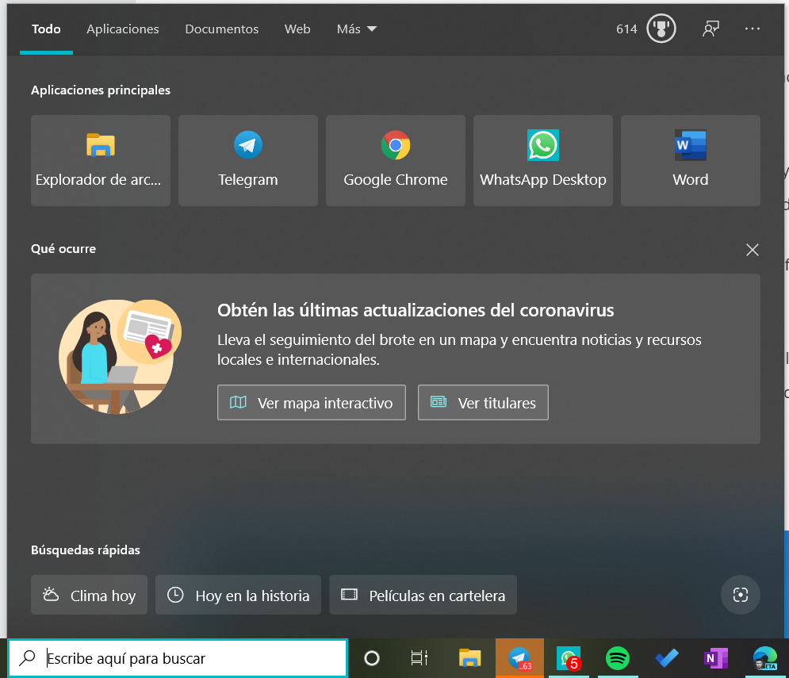
Task: Click Cortana circle on taskbar
Action: [372, 658]
